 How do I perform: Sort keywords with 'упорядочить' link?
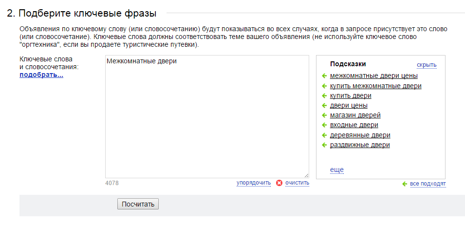254,183
